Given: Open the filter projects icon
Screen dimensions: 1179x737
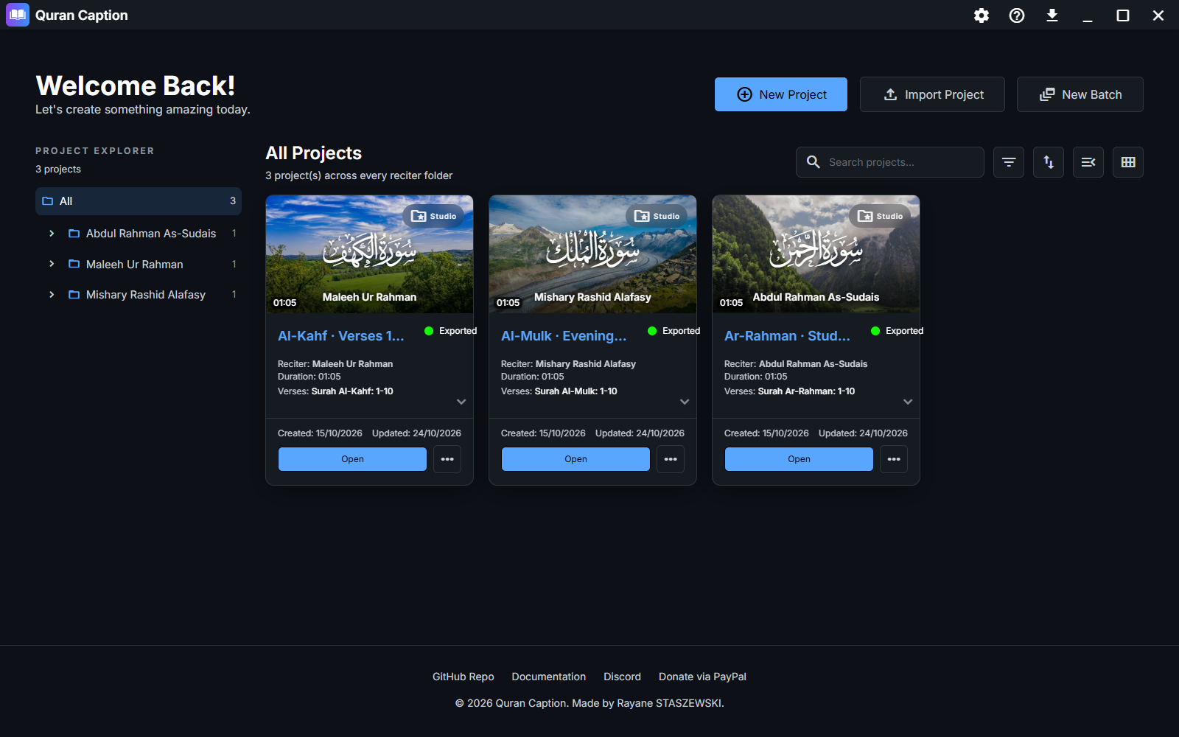Looking at the screenshot, I should (1009, 162).
